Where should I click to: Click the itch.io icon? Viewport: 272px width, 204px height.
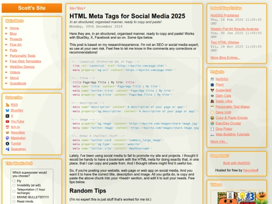pyautogui.click(x=7, y=127)
